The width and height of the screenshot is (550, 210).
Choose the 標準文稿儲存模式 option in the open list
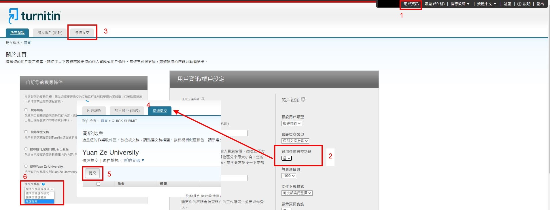(39, 193)
